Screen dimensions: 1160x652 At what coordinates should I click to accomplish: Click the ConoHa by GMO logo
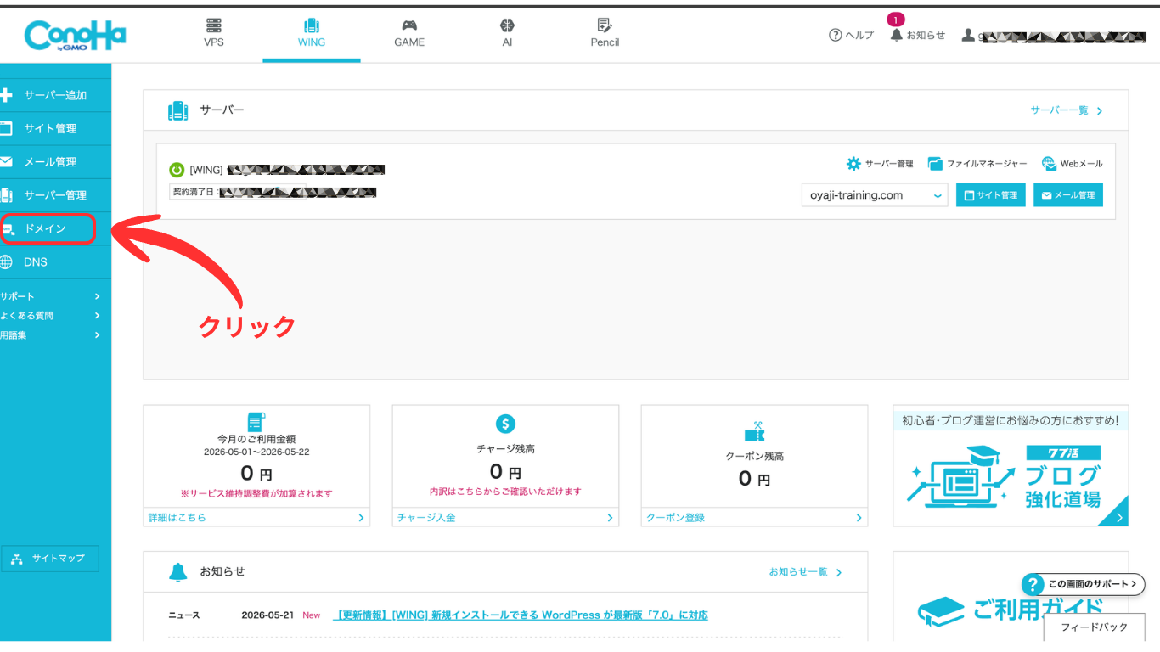coord(75,36)
